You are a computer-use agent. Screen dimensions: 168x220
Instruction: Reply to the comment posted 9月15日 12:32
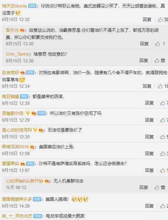(147, 20)
